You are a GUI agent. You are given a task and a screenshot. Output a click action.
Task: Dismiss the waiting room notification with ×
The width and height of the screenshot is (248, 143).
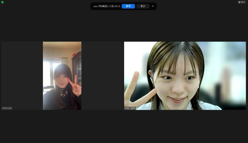click(x=153, y=6)
